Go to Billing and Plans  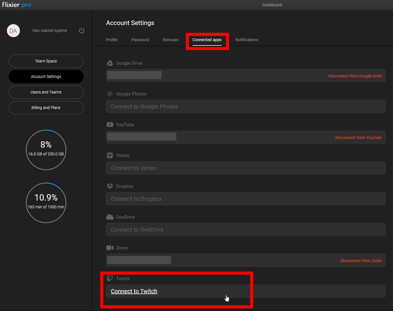pyautogui.click(x=46, y=108)
